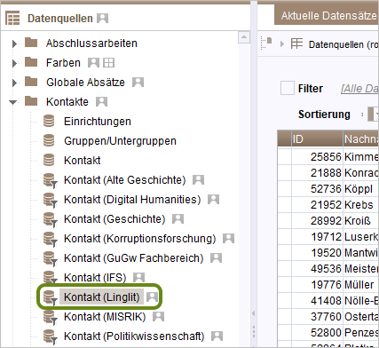This screenshot has width=379, height=348.
Task: Click the person badge beside Kontakte folder
Action: click(101, 102)
